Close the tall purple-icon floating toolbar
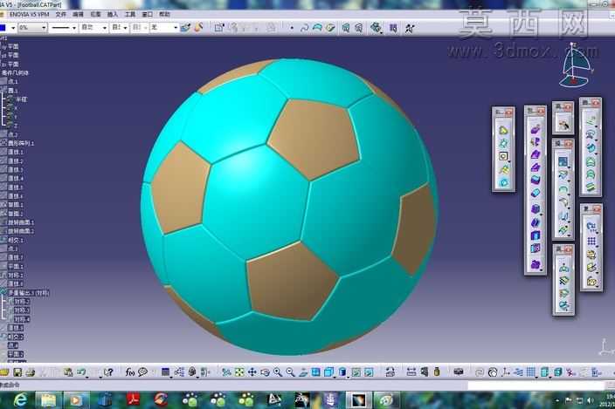This screenshot has width=615, height=409. (541, 112)
